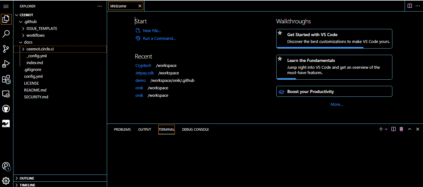Split the editor right
This screenshot has height=187, width=423.
tap(410, 6)
